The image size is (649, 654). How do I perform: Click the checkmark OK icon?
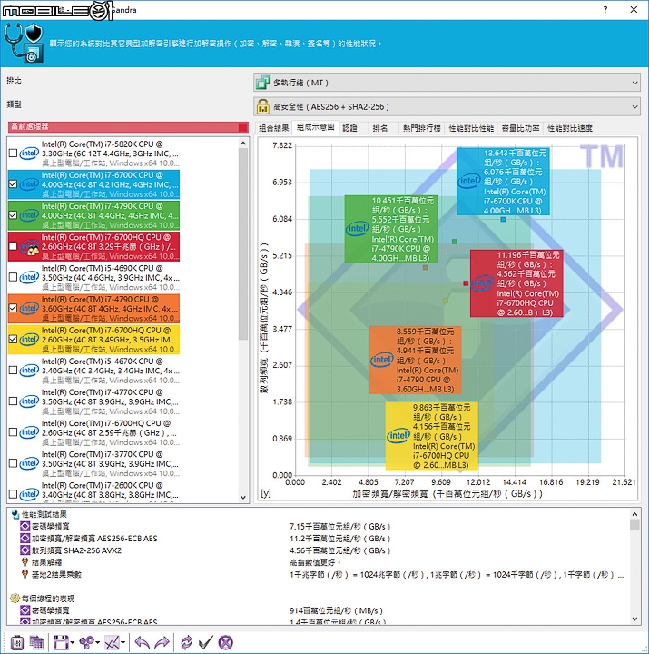205,642
